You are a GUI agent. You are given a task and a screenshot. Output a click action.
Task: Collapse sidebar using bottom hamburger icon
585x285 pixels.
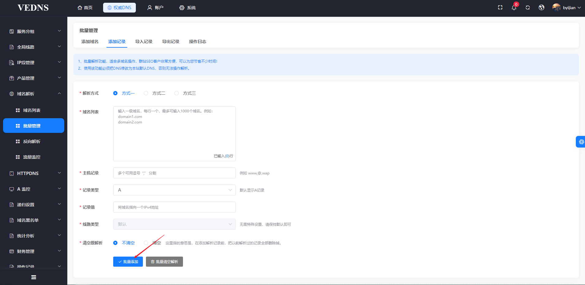coord(34,277)
